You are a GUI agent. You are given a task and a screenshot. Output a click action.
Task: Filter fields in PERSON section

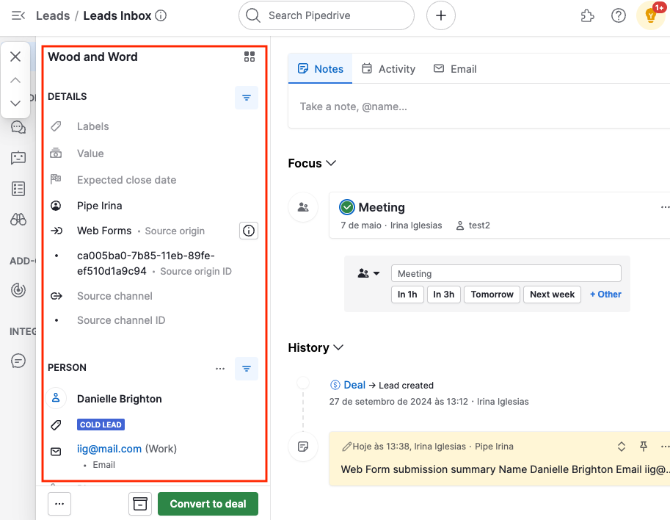247,369
